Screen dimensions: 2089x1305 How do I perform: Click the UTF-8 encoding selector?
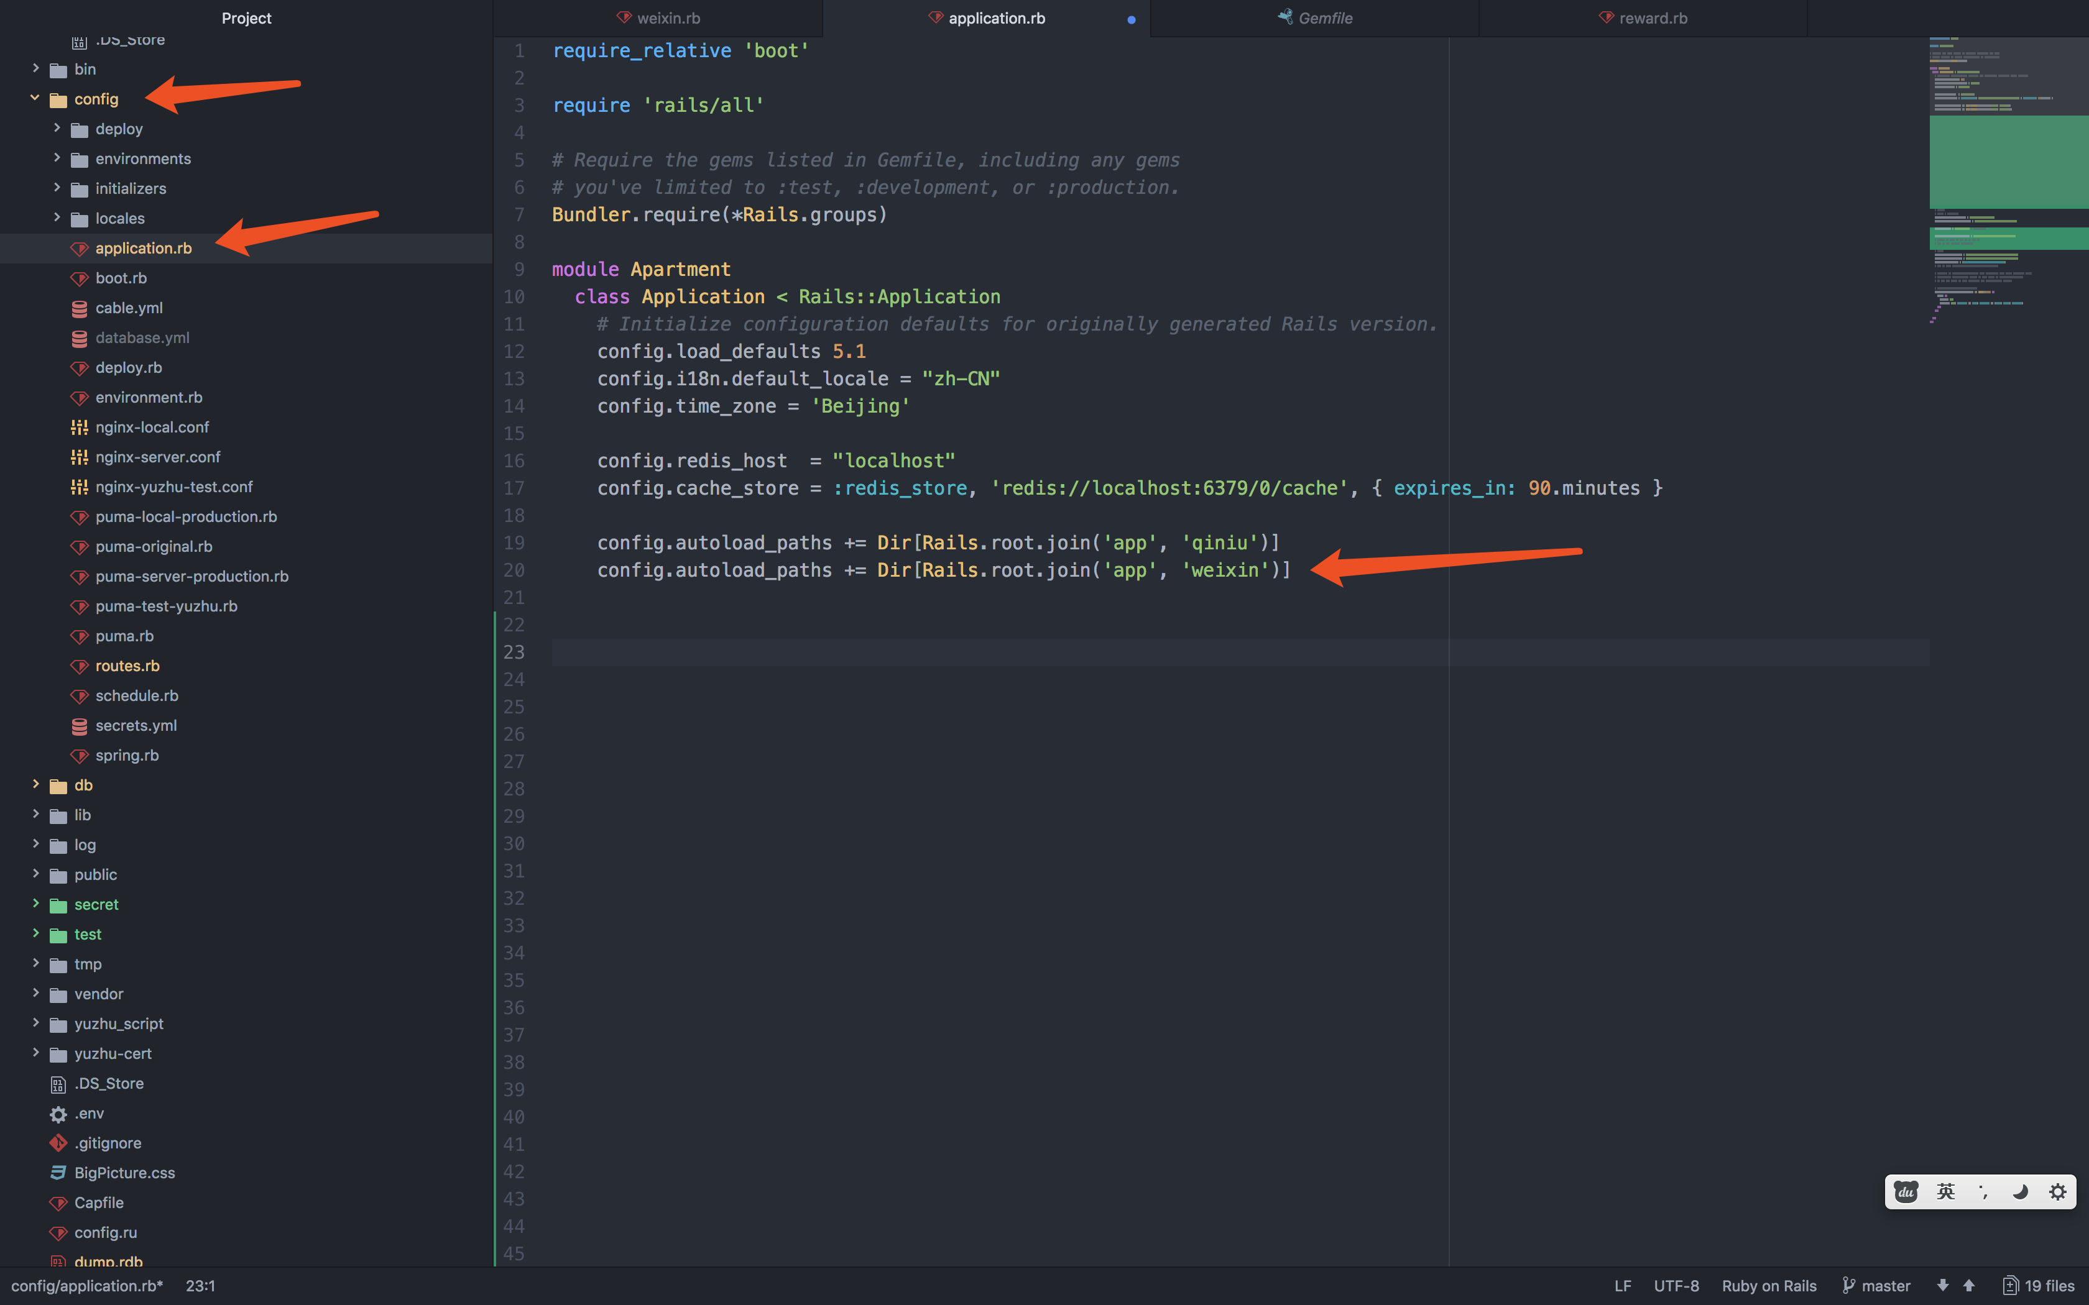pyautogui.click(x=1676, y=1285)
